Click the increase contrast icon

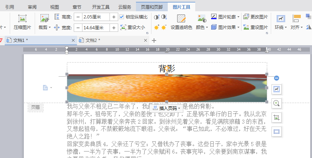[x=157, y=17]
